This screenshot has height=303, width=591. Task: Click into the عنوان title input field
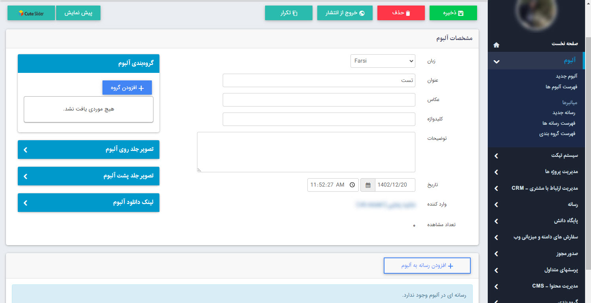pos(319,80)
